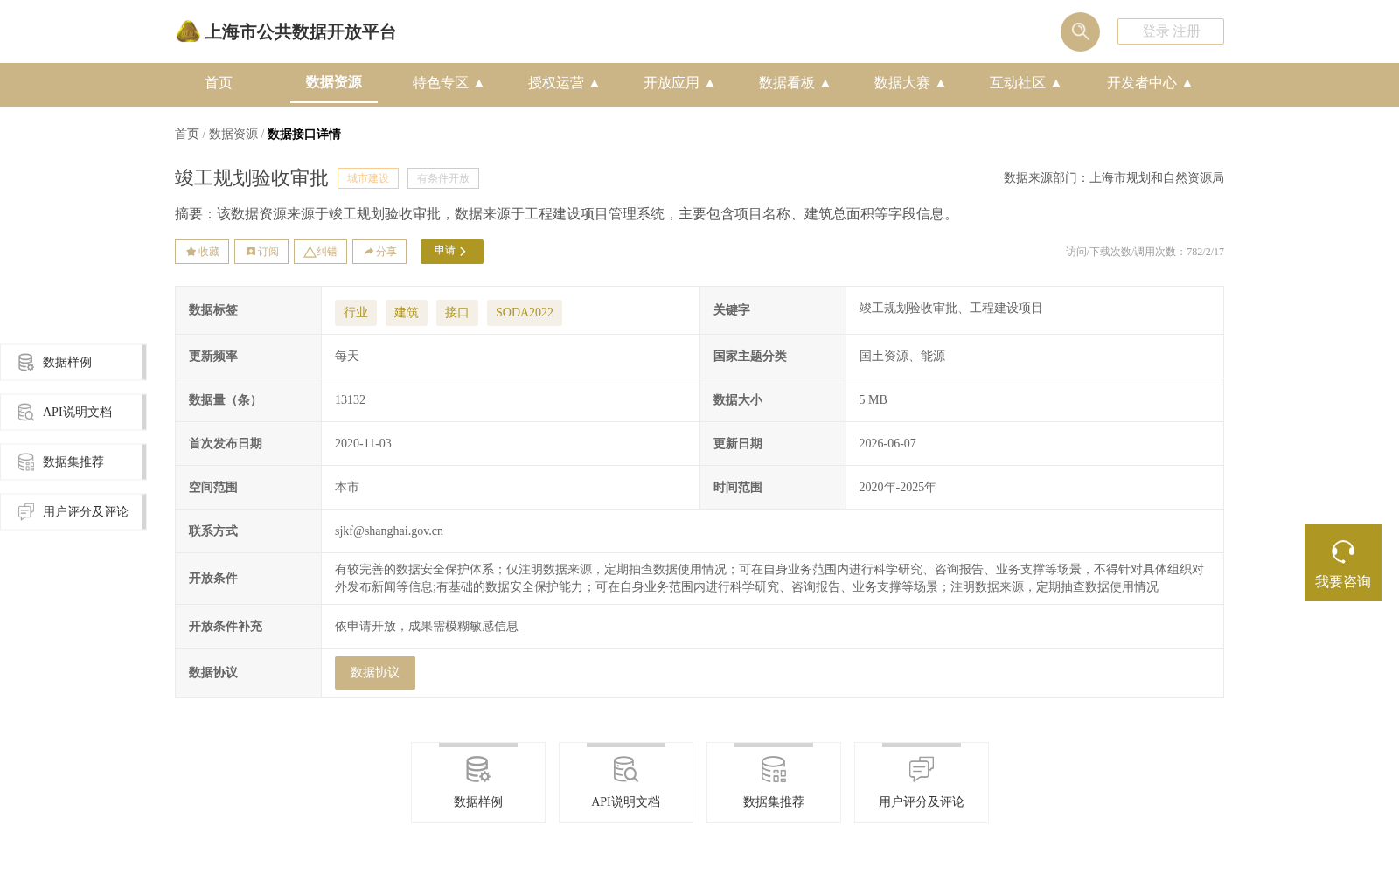Expand the 开发者中心 dropdown menu
Screen dimensions: 1399x874
click(1150, 83)
